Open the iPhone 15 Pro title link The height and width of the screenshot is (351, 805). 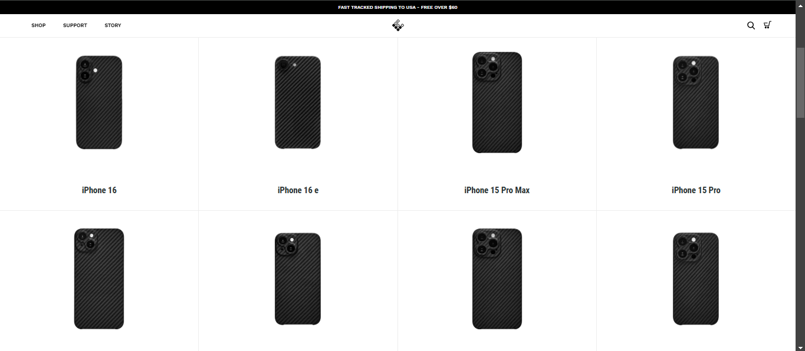click(x=696, y=190)
